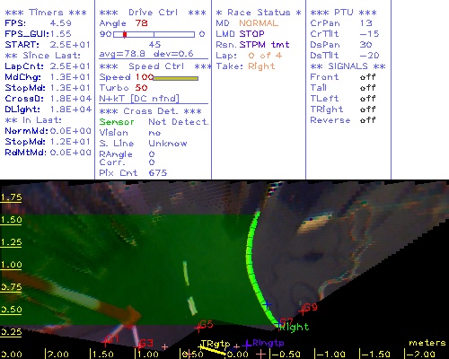
Task: Click the Take Right direction label
Action: [245, 66]
